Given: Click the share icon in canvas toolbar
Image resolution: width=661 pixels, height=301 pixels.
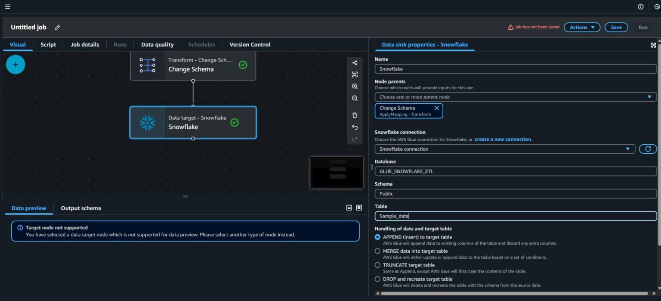Looking at the screenshot, I should pyautogui.click(x=355, y=63).
